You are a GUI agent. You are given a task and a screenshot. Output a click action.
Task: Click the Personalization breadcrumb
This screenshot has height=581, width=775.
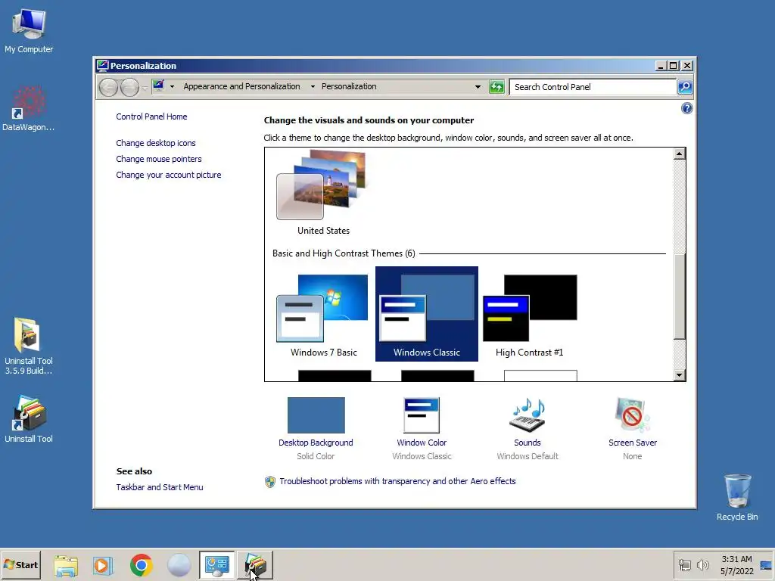click(x=349, y=86)
